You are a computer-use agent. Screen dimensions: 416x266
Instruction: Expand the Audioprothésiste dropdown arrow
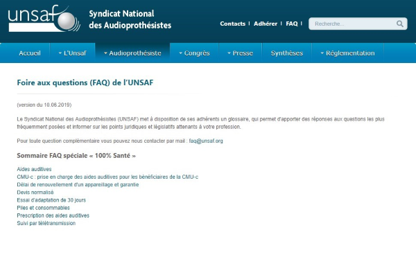105,53
